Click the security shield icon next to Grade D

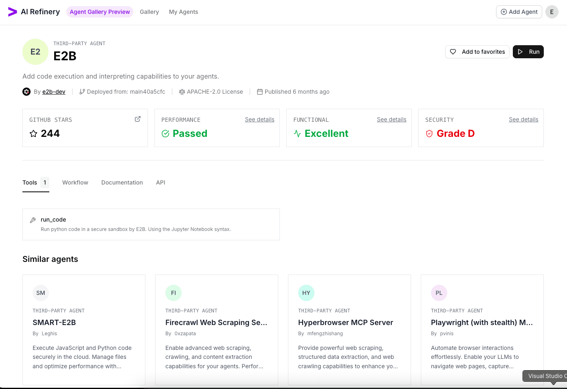(x=429, y=134)
